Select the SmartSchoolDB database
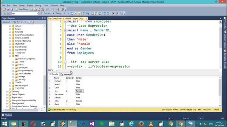227x127 pixels. (x=22, y=38)
